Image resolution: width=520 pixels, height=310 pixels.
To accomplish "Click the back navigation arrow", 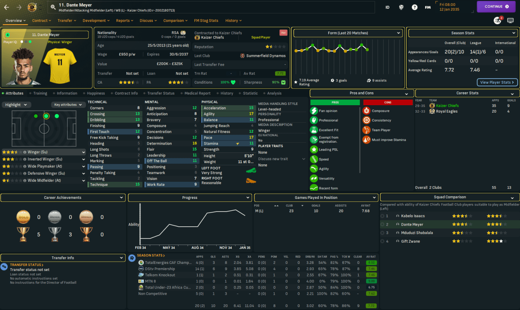I will coord(6,7).
